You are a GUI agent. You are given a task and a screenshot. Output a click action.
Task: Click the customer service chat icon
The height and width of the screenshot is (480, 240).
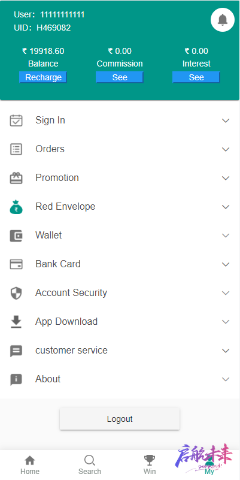pos(16,351)
